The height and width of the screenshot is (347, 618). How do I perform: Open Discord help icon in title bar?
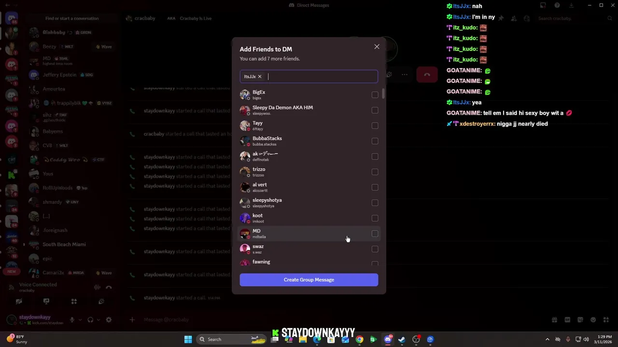click(x=557, y=5)
